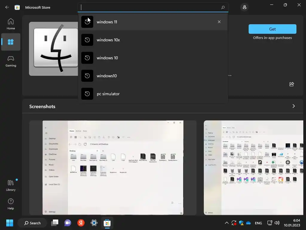Open the Help section in sidebar
Image resolution: width=306 pixels, height=230 pixels.
tap(11, 204)
